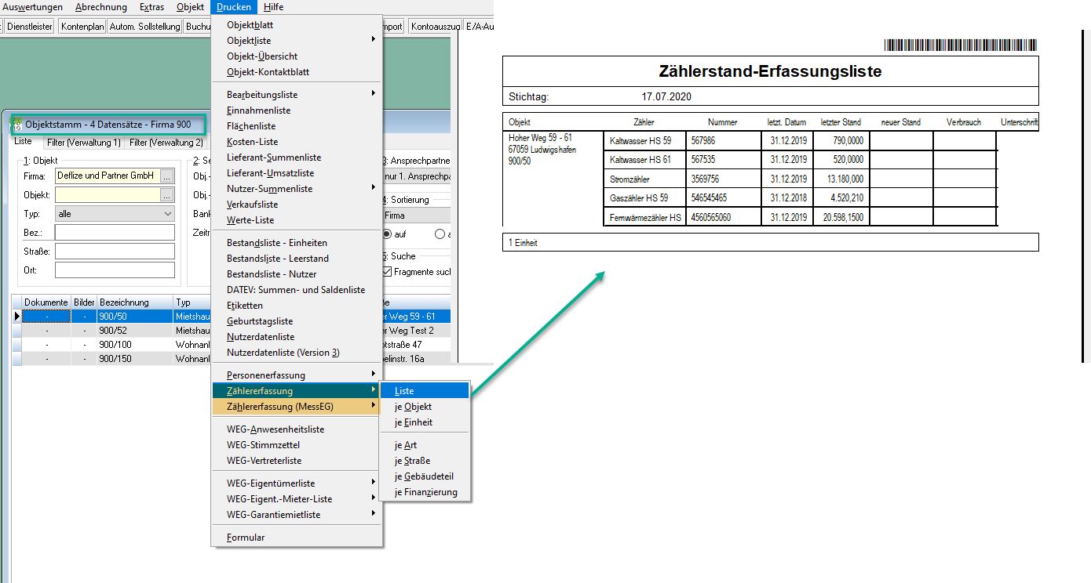Click the Bez. input field
Viewport: 1091px width, 583px height.
point(115,233)
